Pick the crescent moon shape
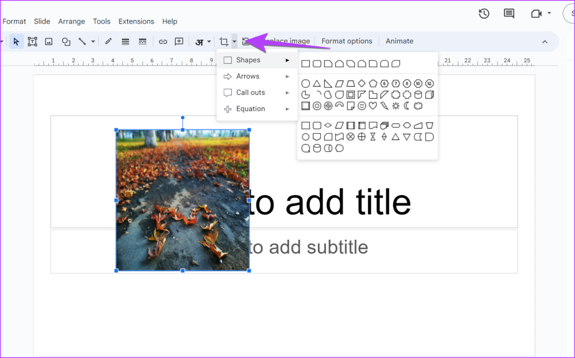The width and height of the screenshot is (575, 358). coord(407,106)
